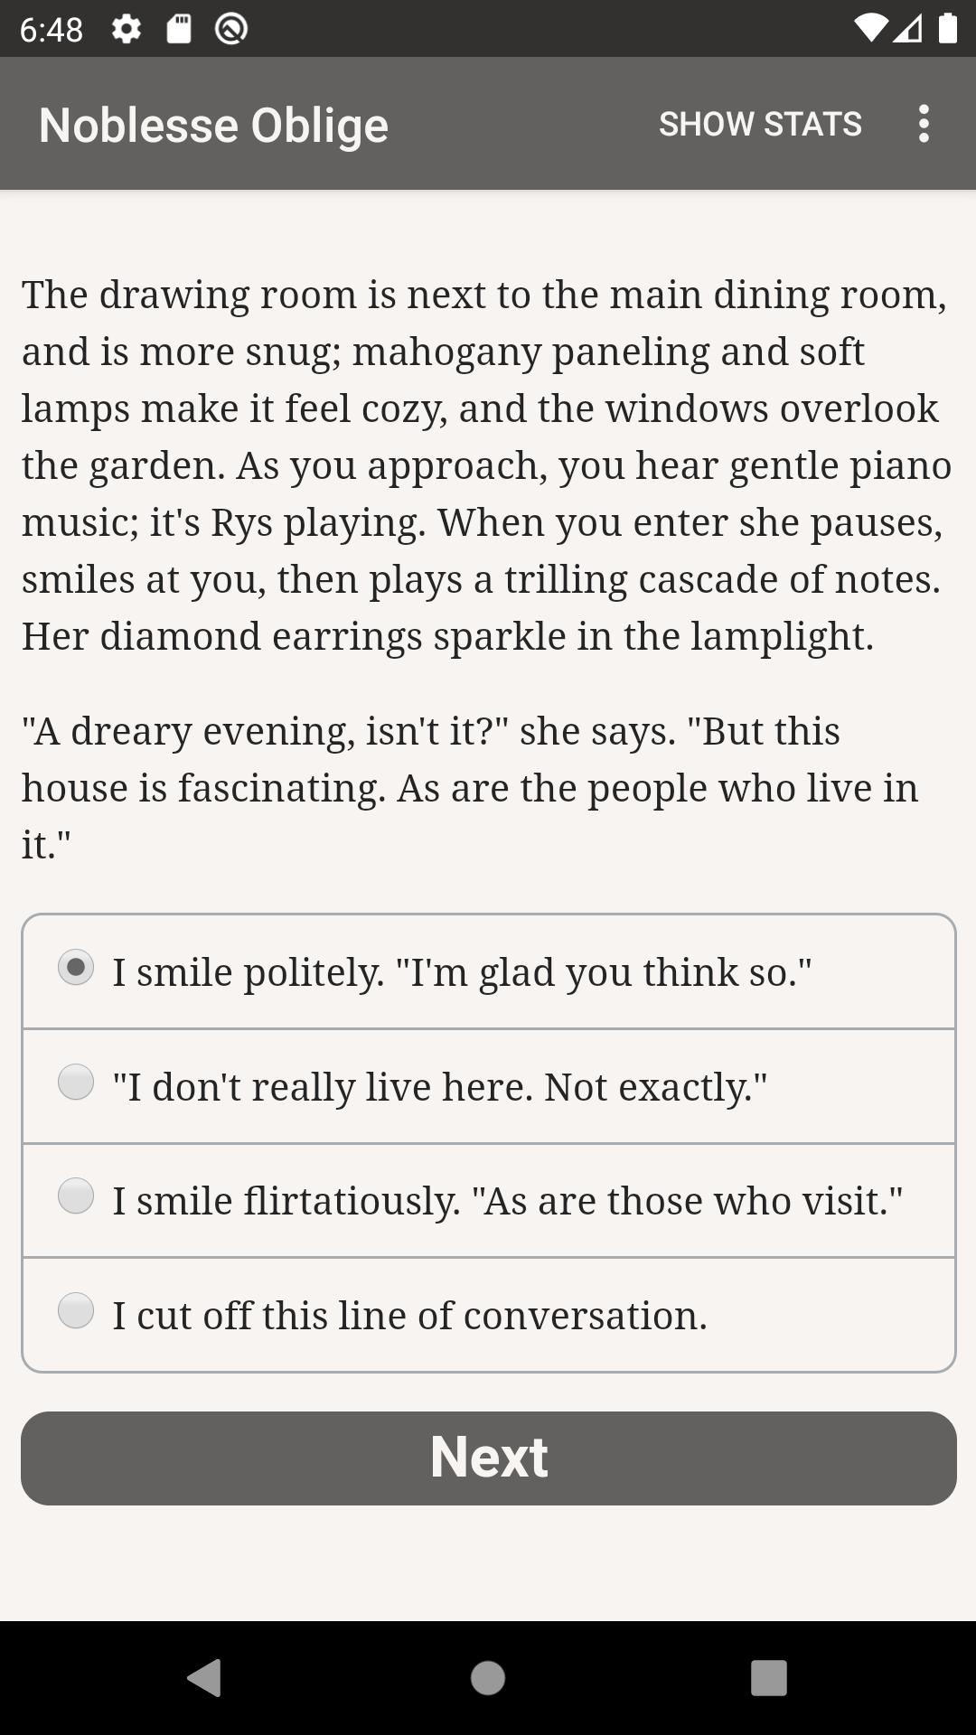Open SHOW STATS in the toolbar
Viewport: 976px width, 1735px height.
pos(760,124)
